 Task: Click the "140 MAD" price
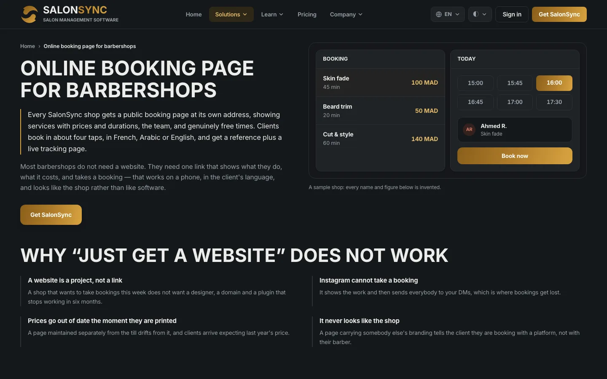click(x=424, y=139)
